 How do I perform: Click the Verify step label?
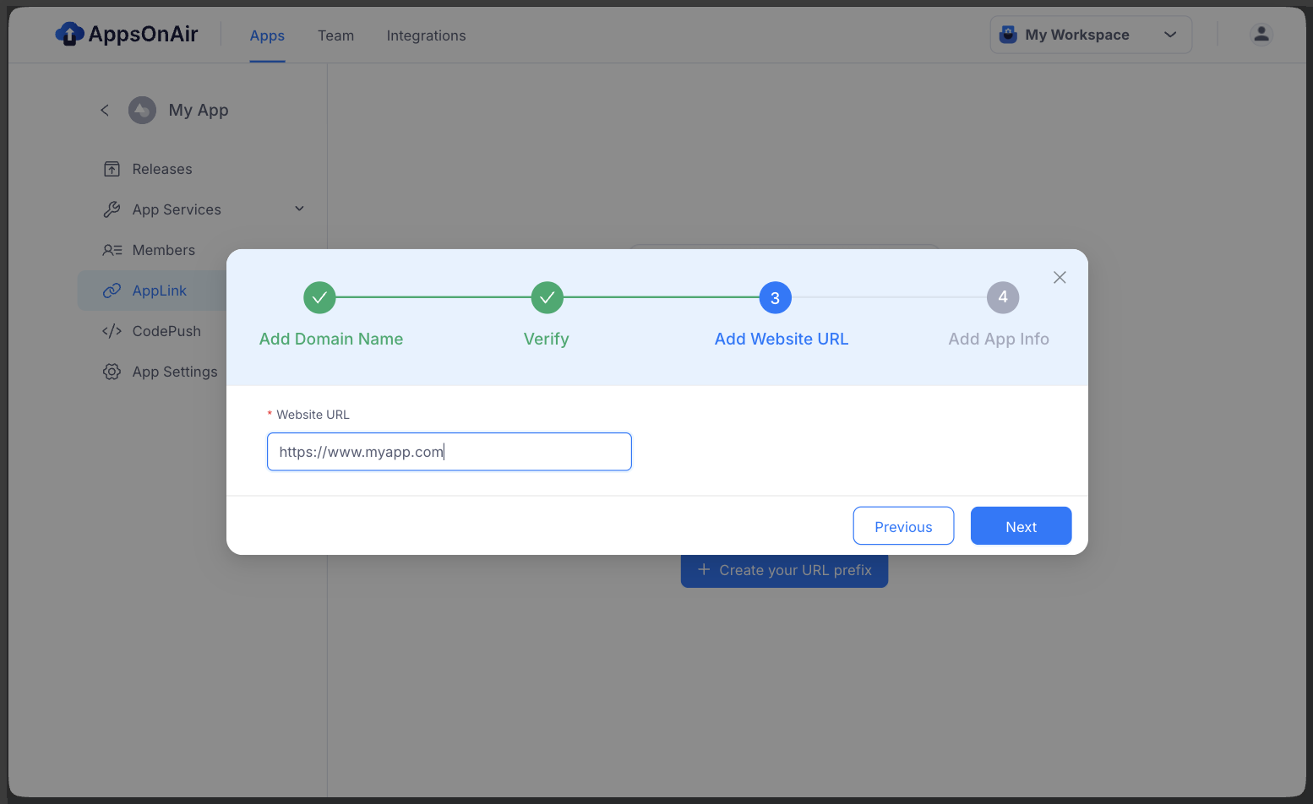tap(547, 339)
